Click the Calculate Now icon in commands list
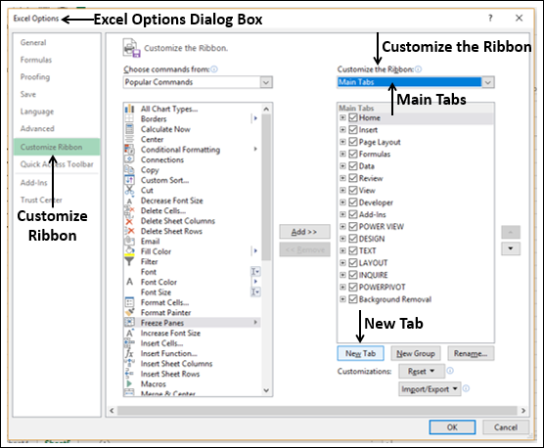Screen dimensions: 544x448 [129, 129]
